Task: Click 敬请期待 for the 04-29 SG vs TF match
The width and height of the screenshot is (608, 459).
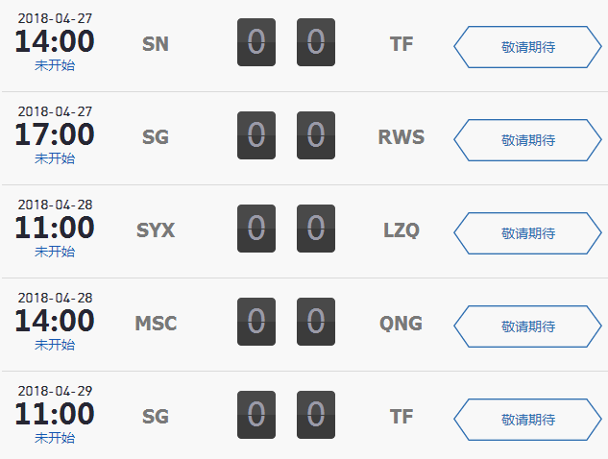Action: click(x=527, y=419)
